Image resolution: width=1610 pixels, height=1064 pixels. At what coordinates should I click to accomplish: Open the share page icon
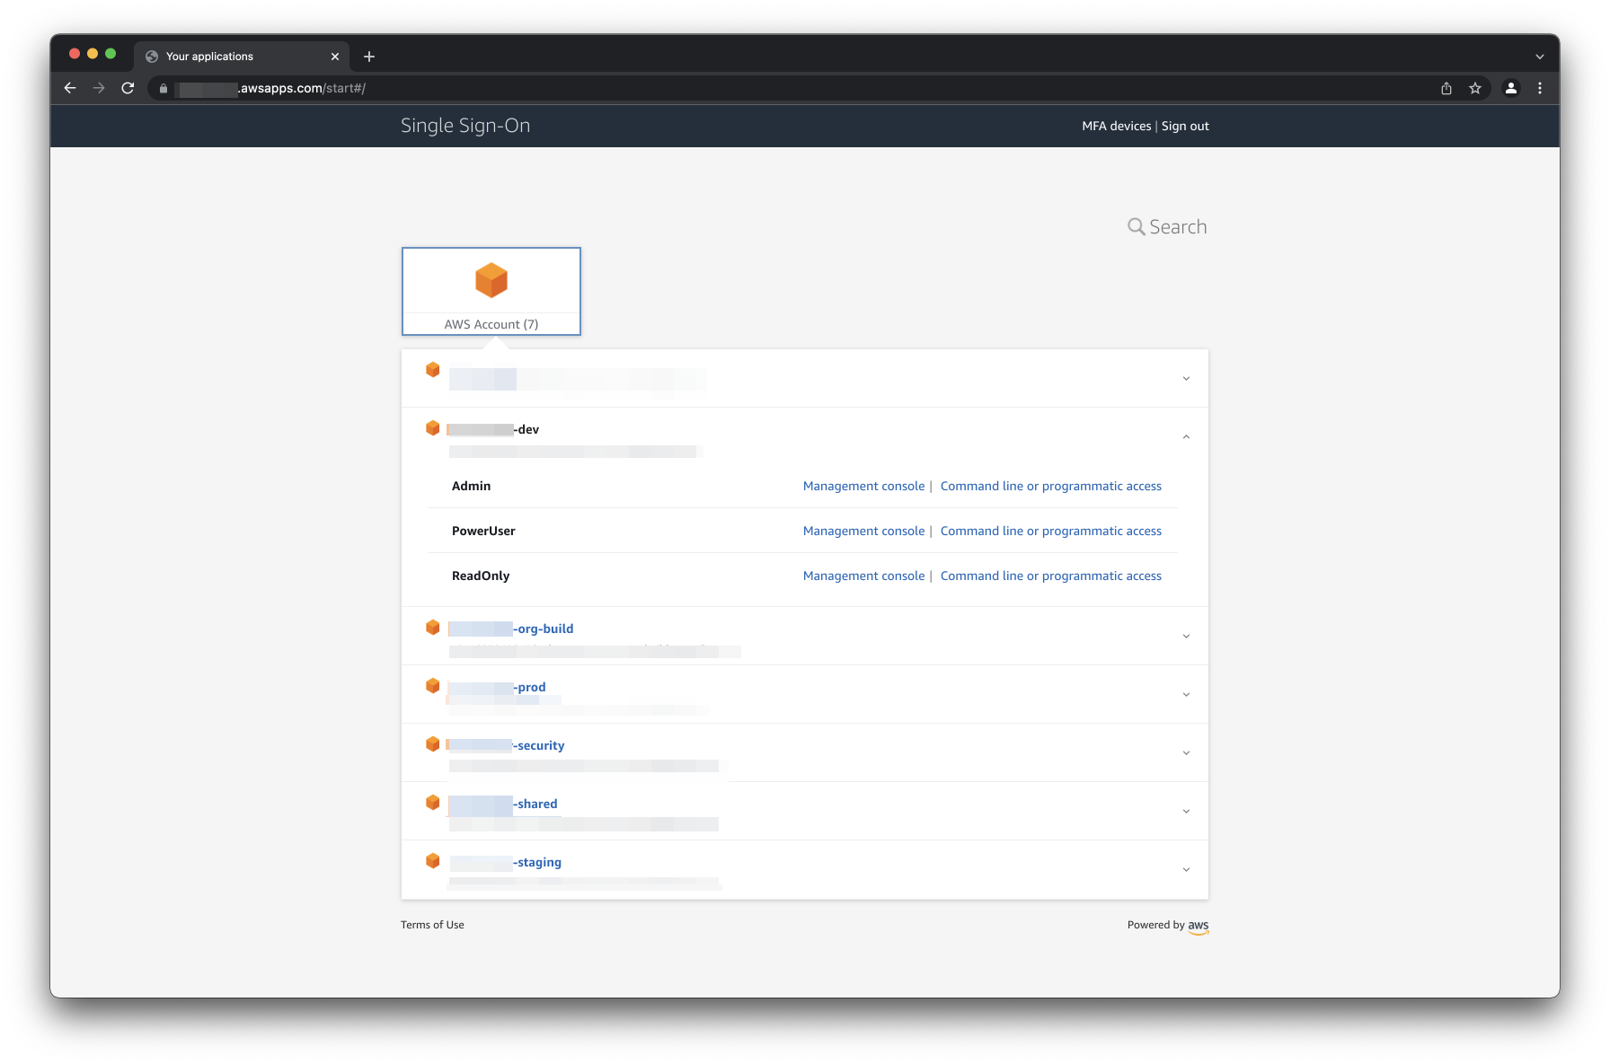1446,88
